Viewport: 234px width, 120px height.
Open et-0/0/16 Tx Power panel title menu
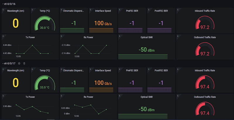tap(30, 37)
